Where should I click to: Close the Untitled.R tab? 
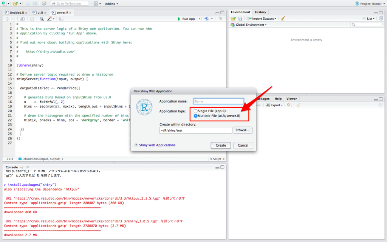[x=26, y=13]
